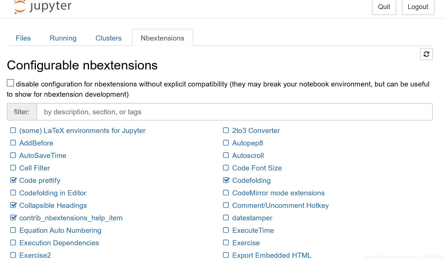Check the disable configuration compatibility box

(x=11, y=83)
